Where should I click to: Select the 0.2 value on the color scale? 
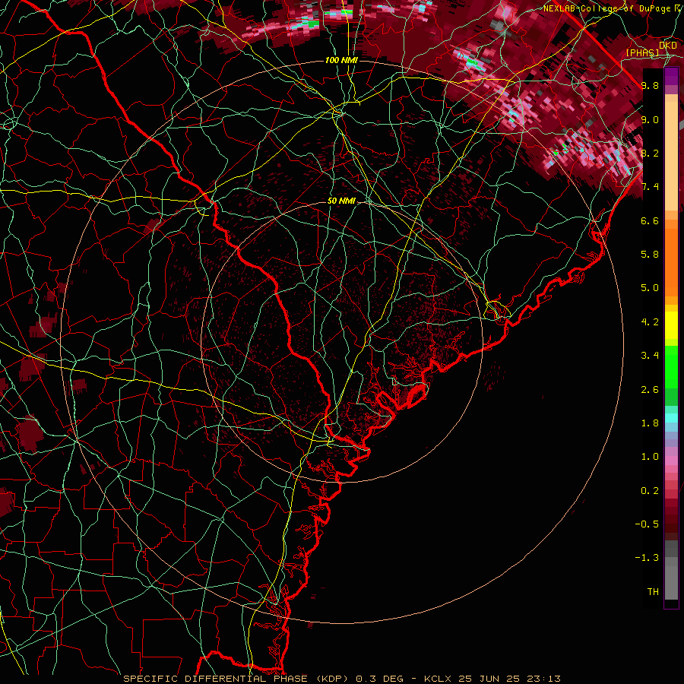pos(650,491)
